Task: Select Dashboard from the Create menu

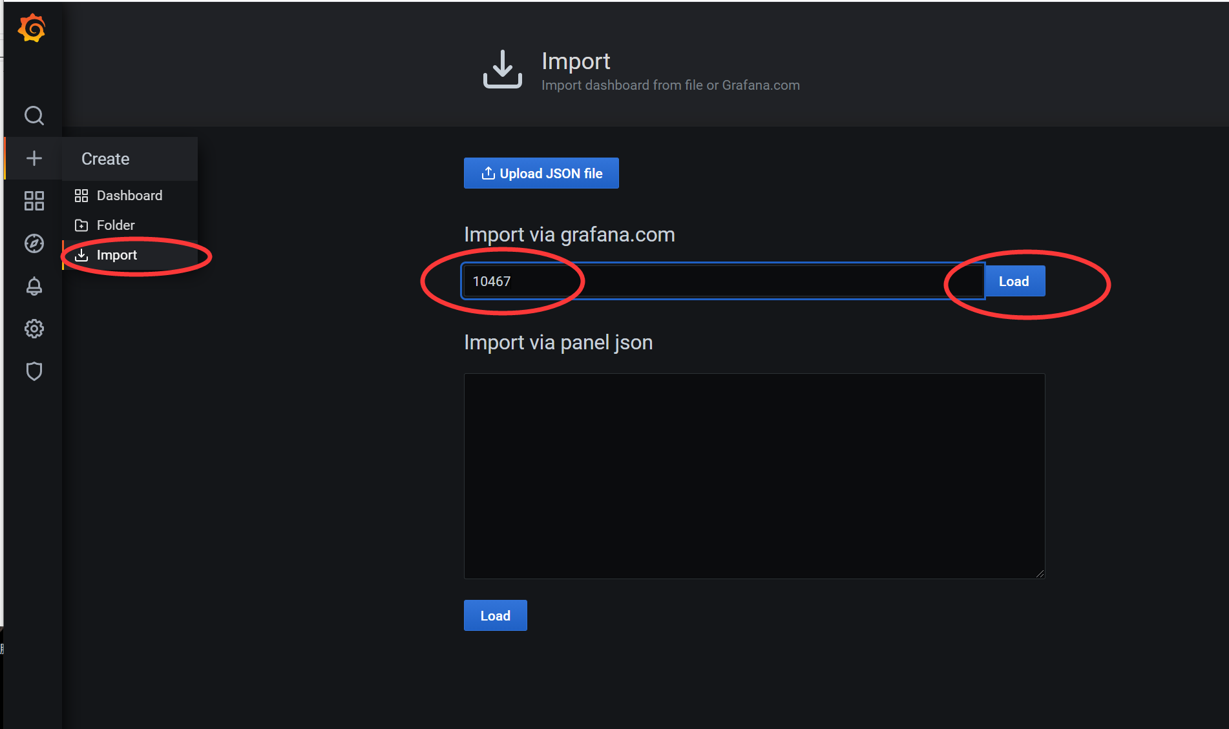Action: tap(130, 196)
